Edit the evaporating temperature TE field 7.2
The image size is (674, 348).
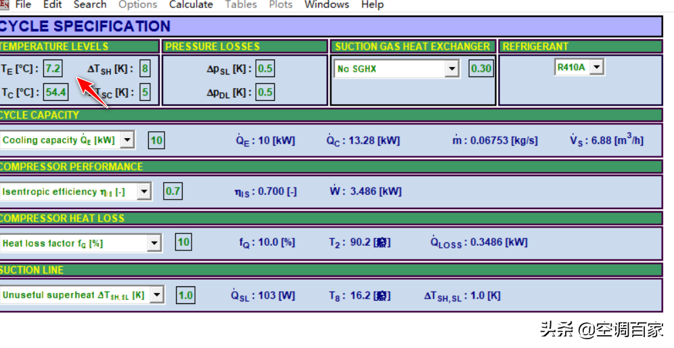pos(53,68)
